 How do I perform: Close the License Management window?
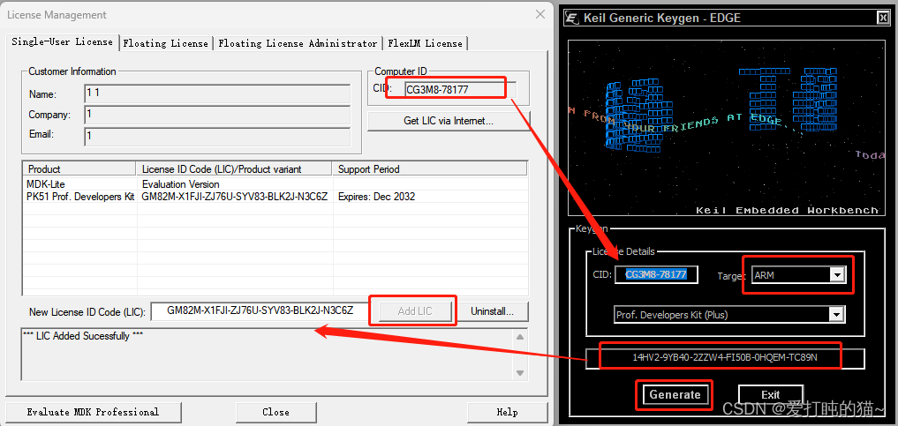(540, 14)
